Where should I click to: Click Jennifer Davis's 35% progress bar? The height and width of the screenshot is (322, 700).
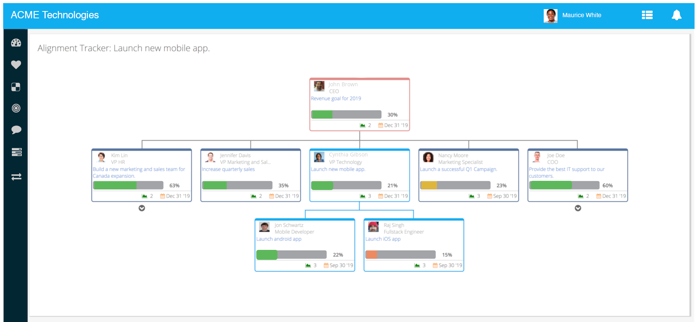coord(237,185)
